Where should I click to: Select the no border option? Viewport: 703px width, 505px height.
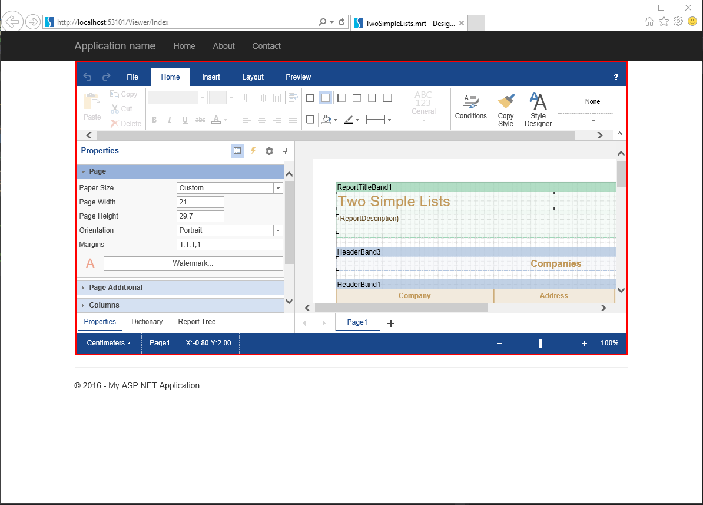tap(326, 98)
